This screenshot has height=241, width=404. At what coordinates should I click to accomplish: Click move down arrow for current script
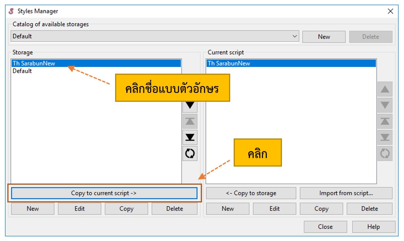(x=385, y=105)
